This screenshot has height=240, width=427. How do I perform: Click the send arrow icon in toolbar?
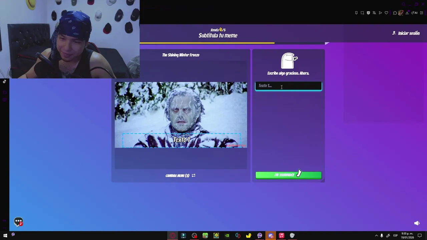coord(380,13)
